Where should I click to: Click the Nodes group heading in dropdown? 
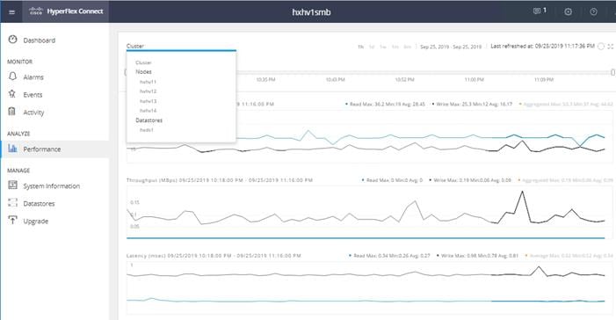[143, 72]
